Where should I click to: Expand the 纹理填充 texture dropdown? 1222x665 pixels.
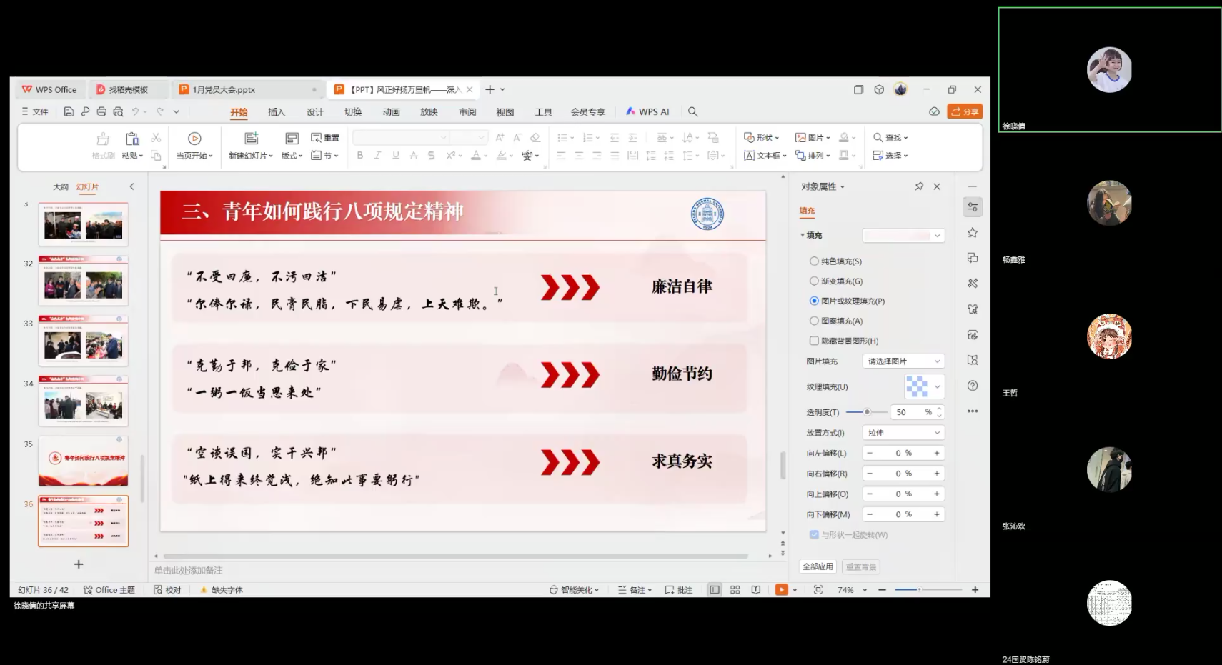coord(937,387)
